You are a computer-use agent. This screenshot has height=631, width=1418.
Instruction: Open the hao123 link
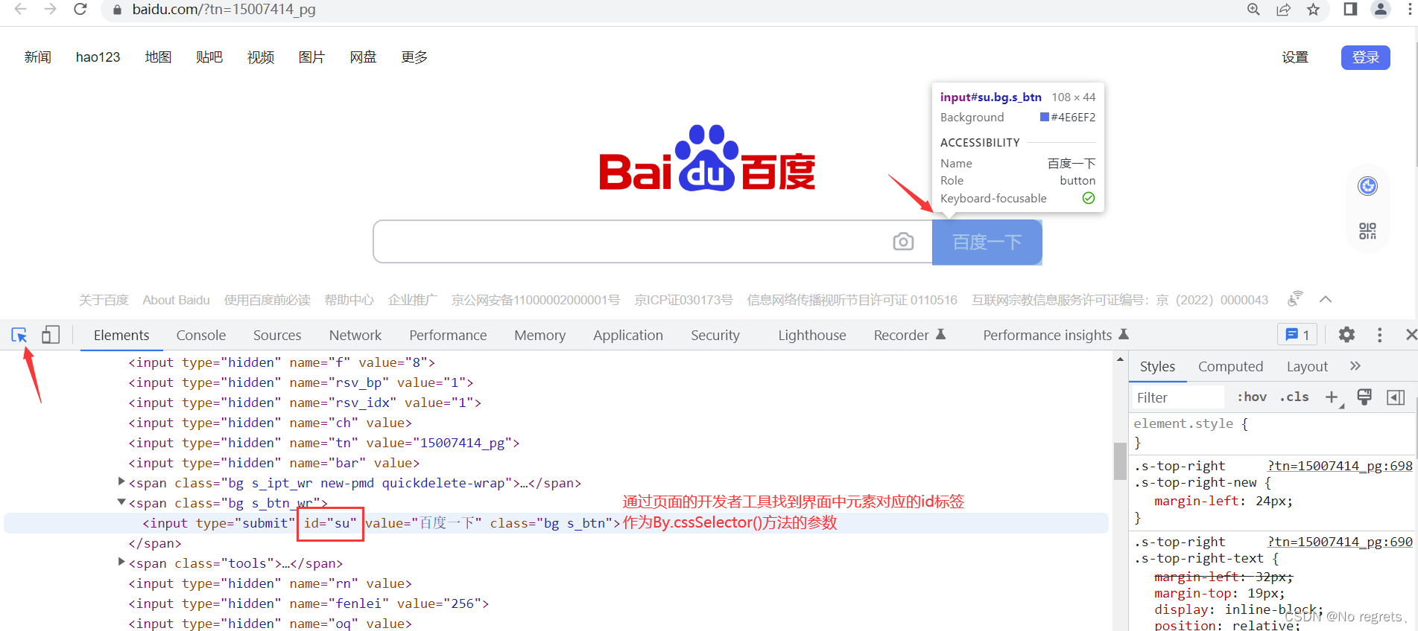point(98,57)
